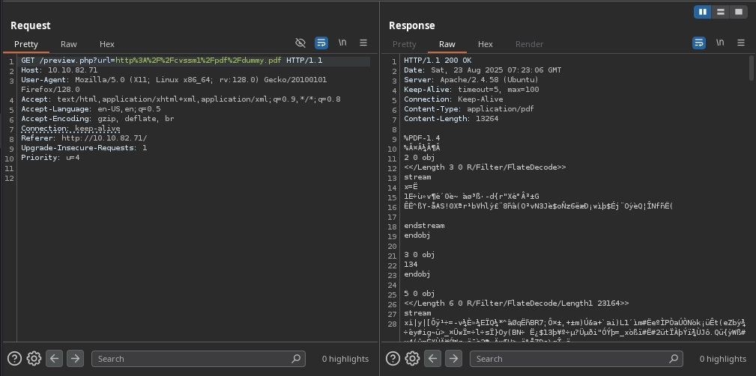Toggle word wrap icon in Response panel
Image resolution: width=756 pixels, height=376 pixels.
(699, 43)
